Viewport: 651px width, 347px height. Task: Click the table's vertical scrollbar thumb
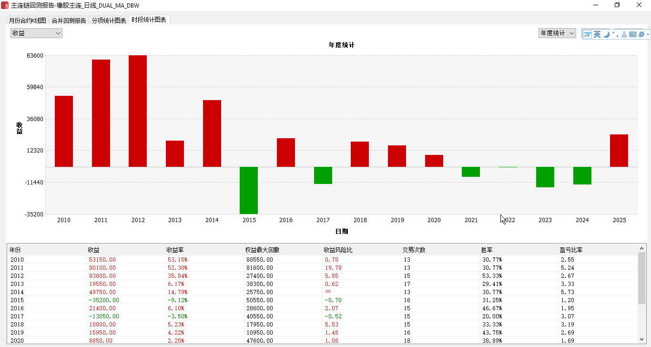pos(641,278)
